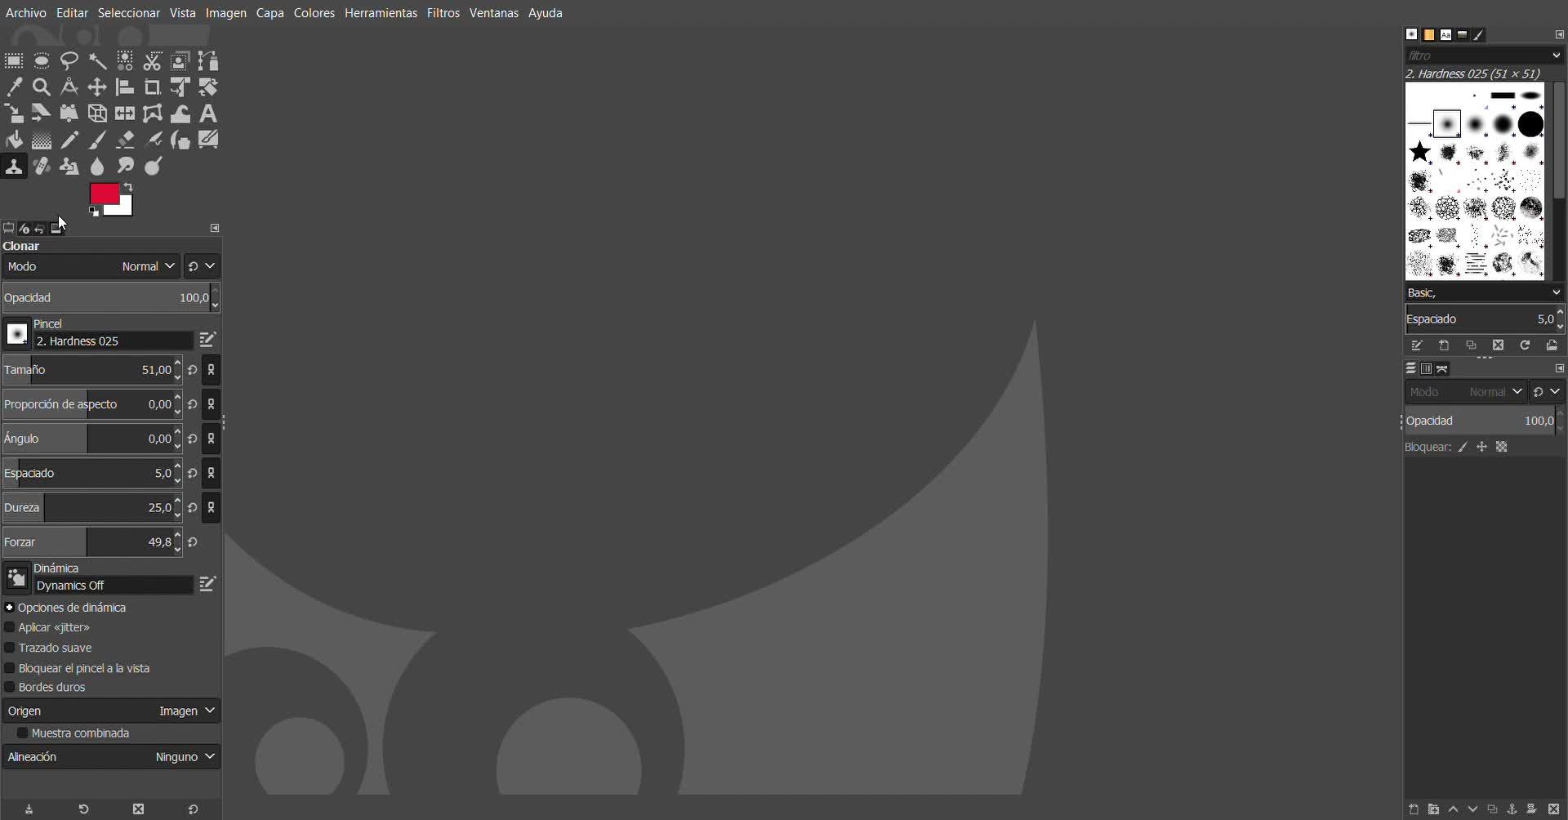Select the Rectangle Select tool
Image resolution: width=1568 pixels, height=820 pixels.
click(14, 61)
